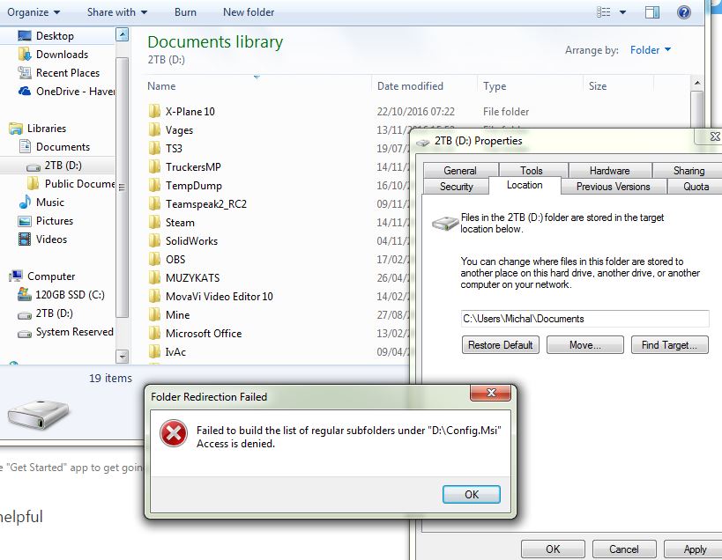Click Cancel in Properties dialog
Screen dimensions: 722x560
(x=623, y=549)
